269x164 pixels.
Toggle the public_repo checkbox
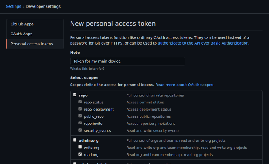(80, 116)
